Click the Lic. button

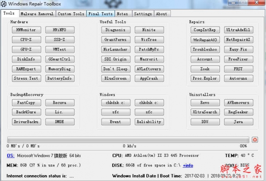point(60,112)
